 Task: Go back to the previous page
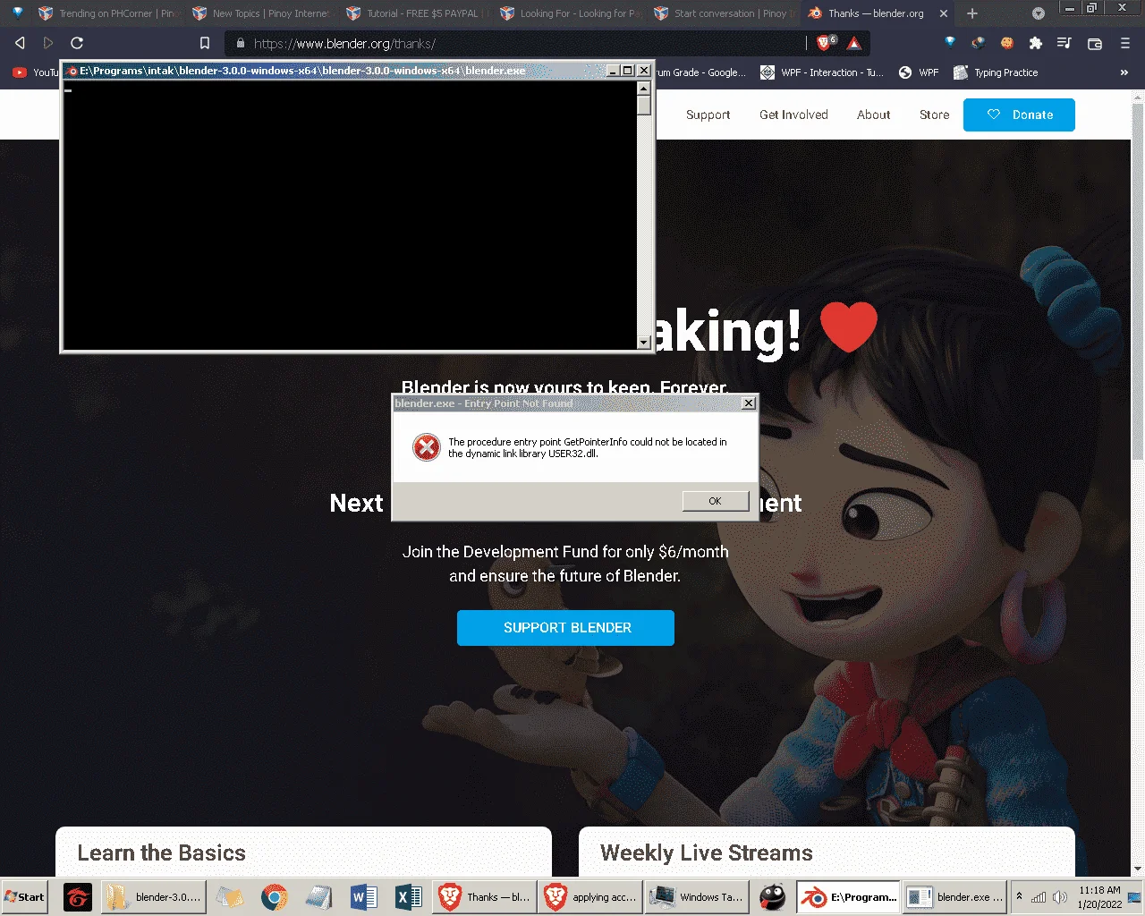20,43
